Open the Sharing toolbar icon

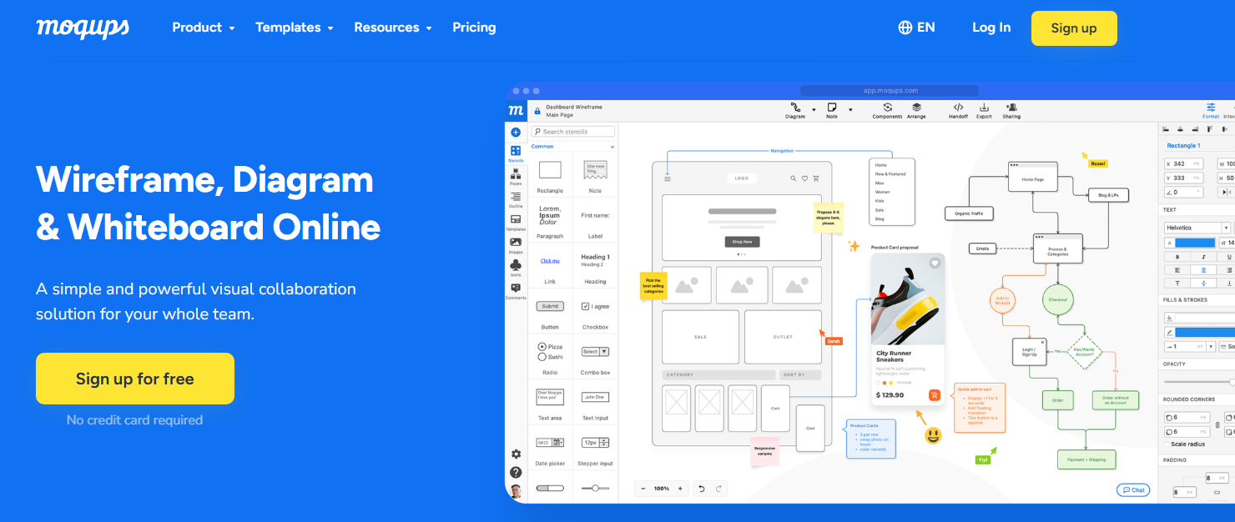point(1011,108)
